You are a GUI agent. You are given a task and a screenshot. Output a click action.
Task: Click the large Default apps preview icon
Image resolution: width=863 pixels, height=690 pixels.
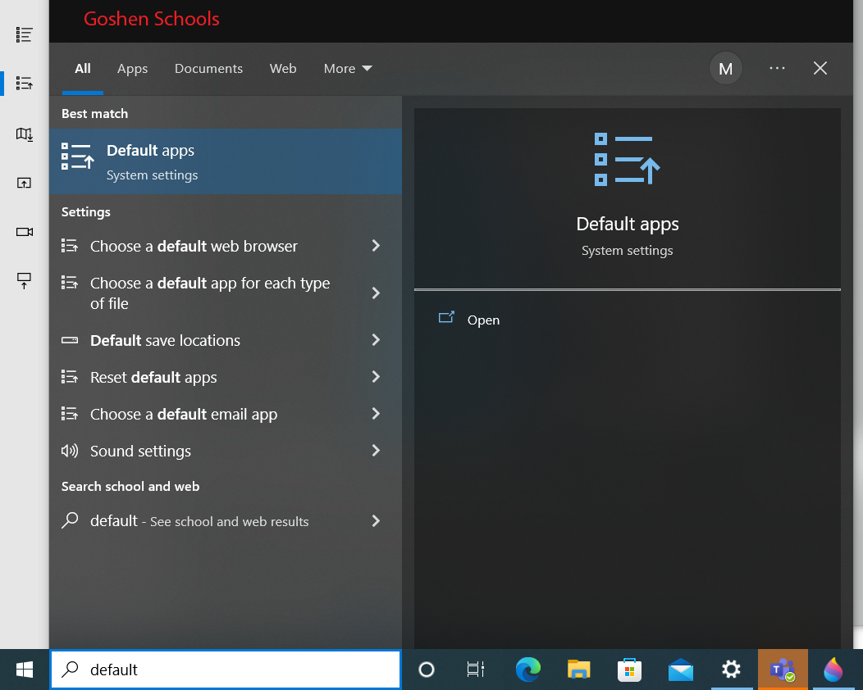point(627,159)
